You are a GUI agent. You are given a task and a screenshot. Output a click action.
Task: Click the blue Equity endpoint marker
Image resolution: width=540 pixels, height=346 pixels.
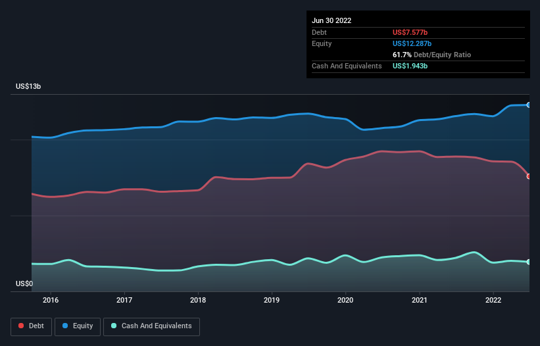(529, 105)
